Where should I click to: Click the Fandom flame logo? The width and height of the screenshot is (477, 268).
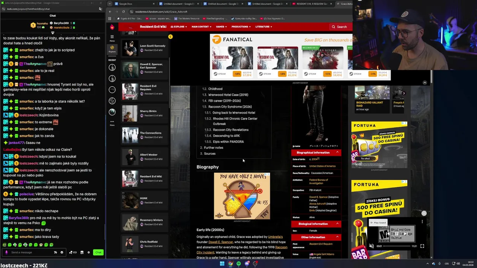112,27
